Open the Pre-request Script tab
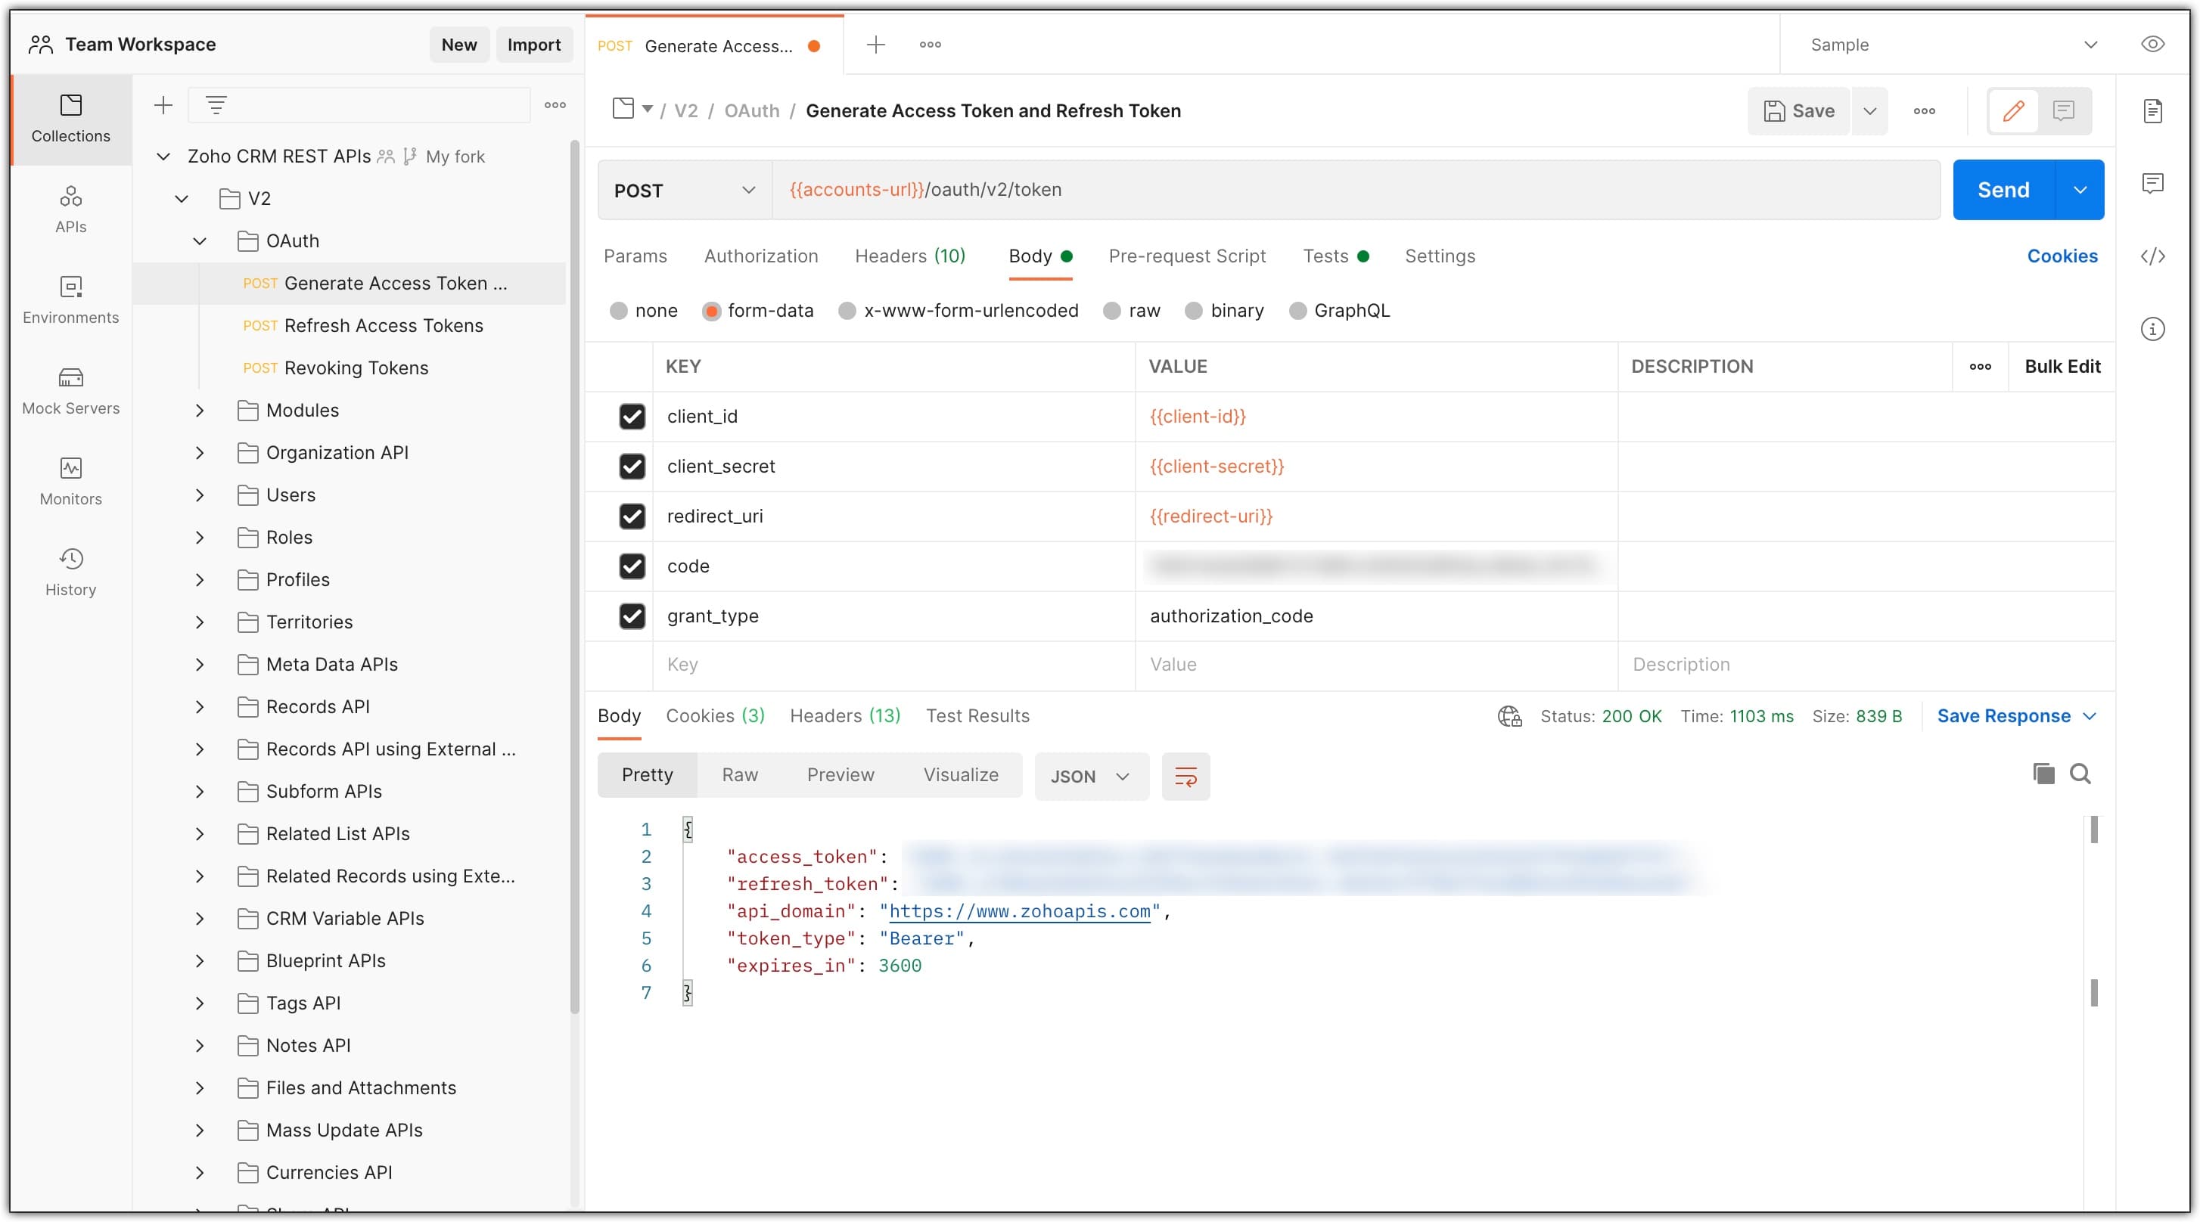 tap(1186, 256)
